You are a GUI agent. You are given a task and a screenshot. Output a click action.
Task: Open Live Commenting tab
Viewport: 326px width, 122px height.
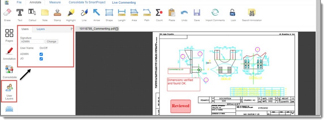point(124,3)
